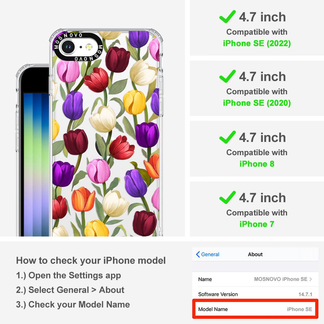Click the tulip pattern phone case image

tap(106, 132)
